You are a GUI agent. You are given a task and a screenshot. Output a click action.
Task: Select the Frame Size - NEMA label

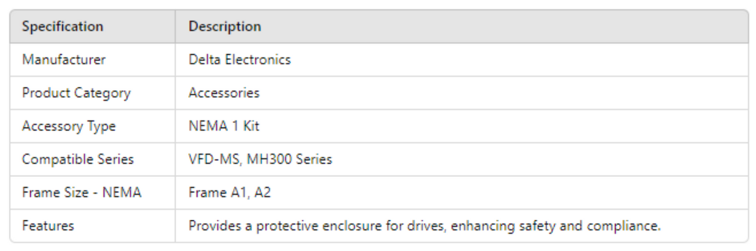click(x=82, y=193)
